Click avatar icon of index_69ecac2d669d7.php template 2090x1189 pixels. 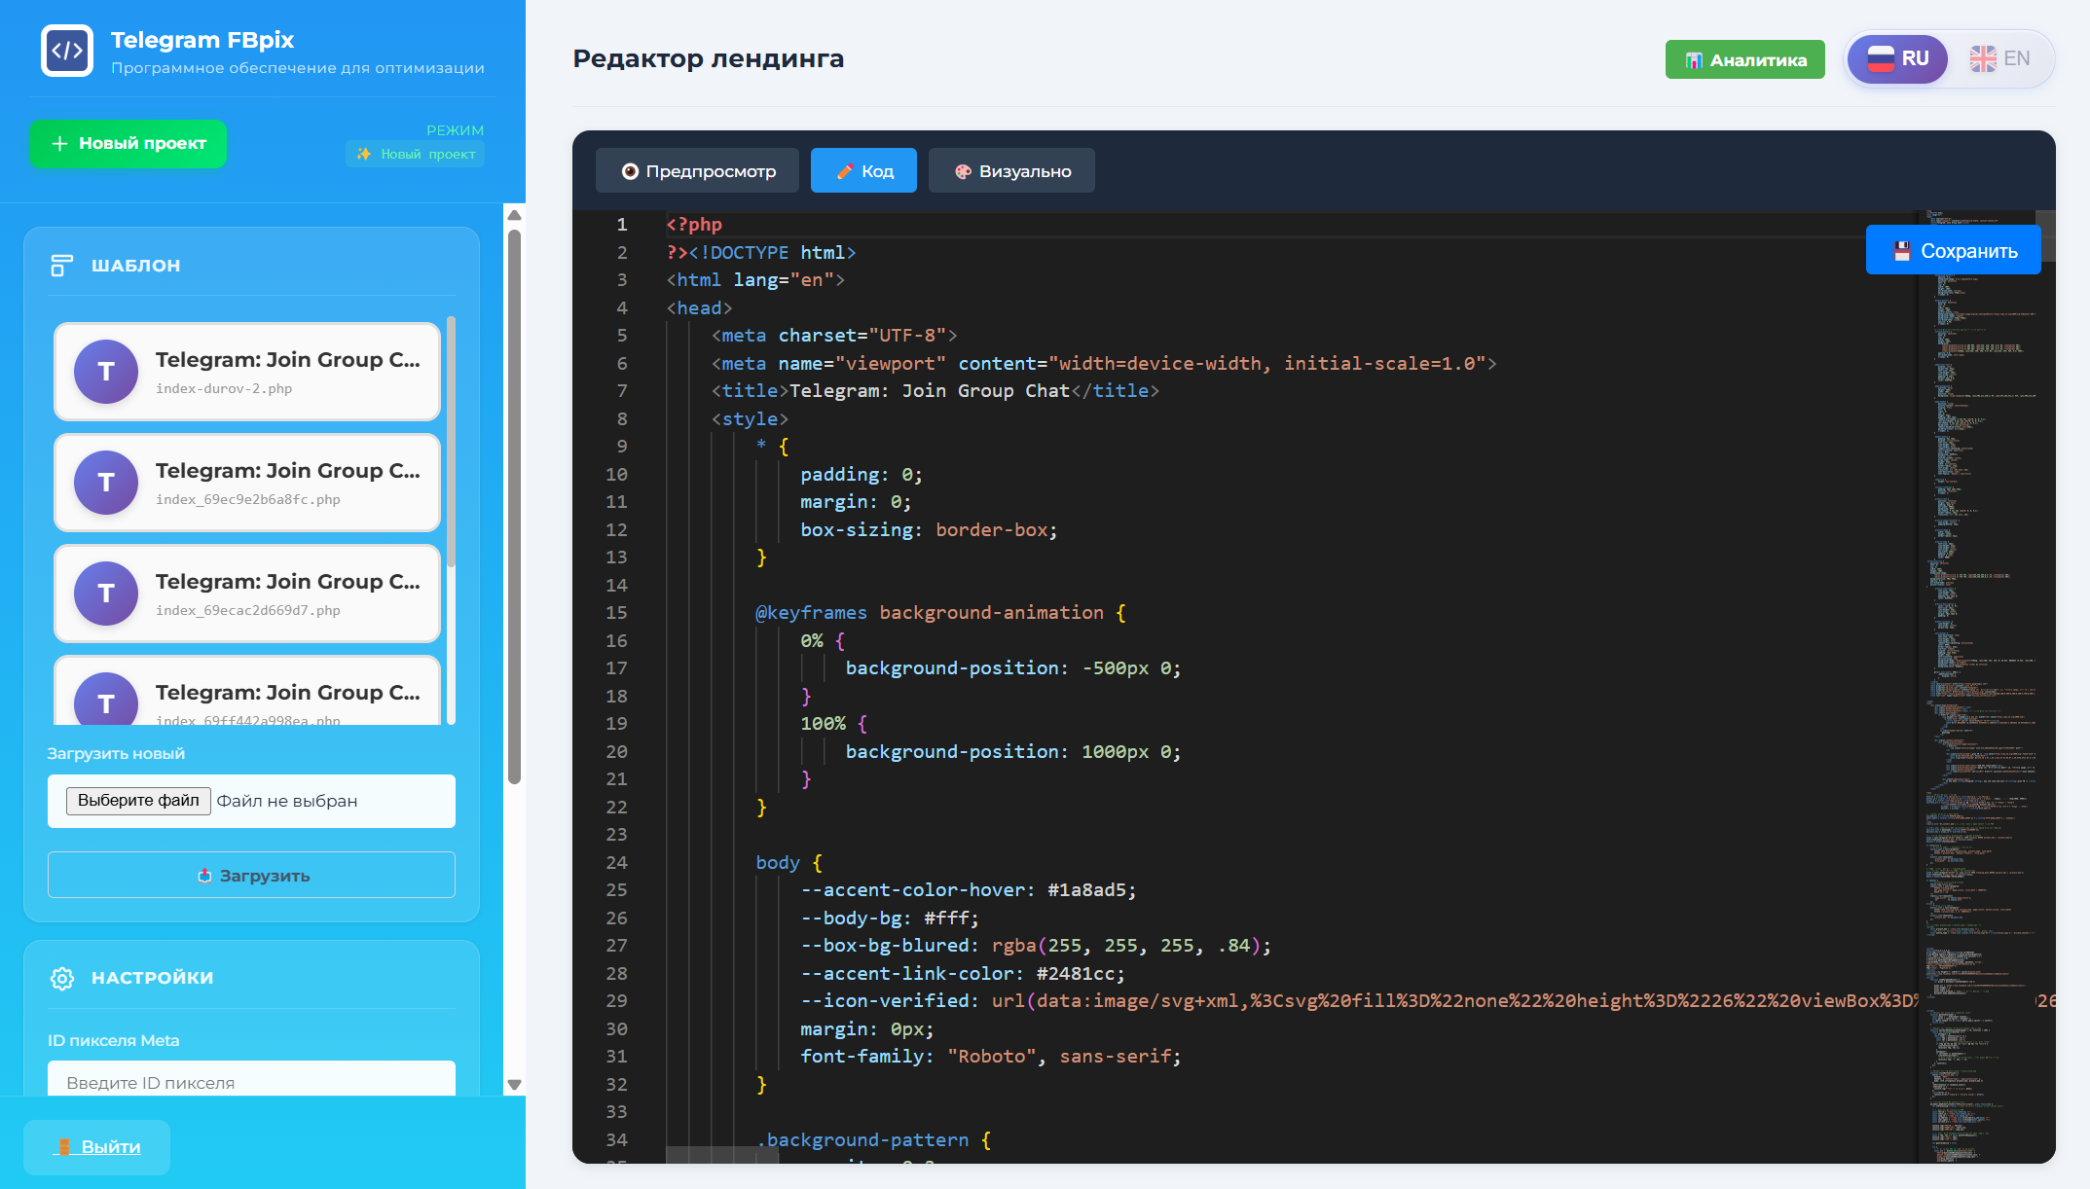[106, 594]
